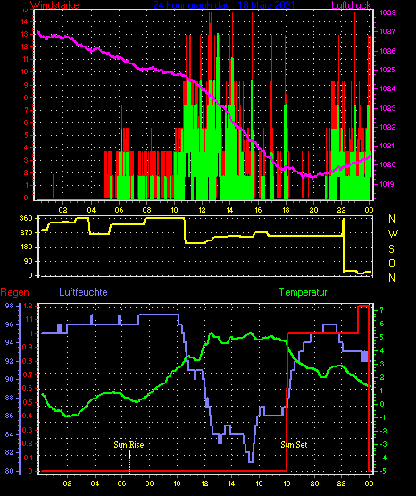This screenshot has height=496, width=416.
Task: Click the 7 degree temperature scale value
Action: pos(381,310)
